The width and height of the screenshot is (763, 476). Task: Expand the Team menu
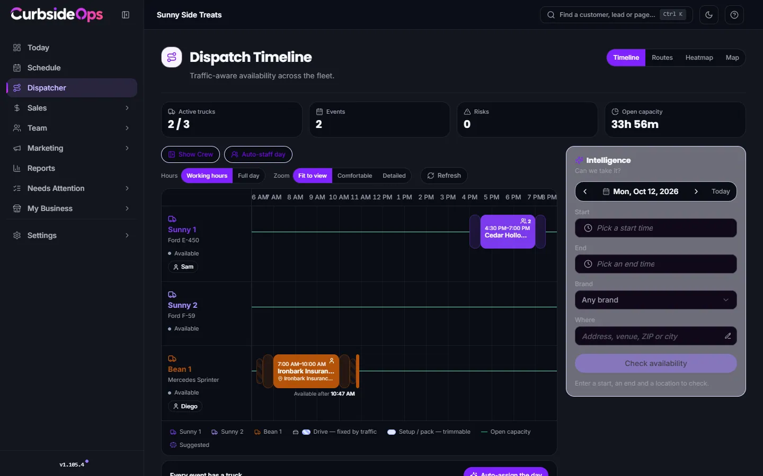coord(72,128)
